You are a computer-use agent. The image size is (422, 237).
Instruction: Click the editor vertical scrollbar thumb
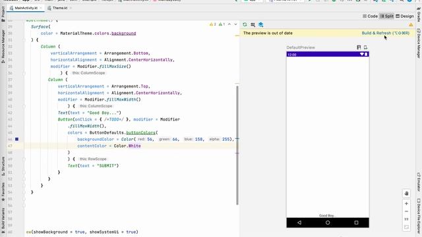(x=237, y=145)
